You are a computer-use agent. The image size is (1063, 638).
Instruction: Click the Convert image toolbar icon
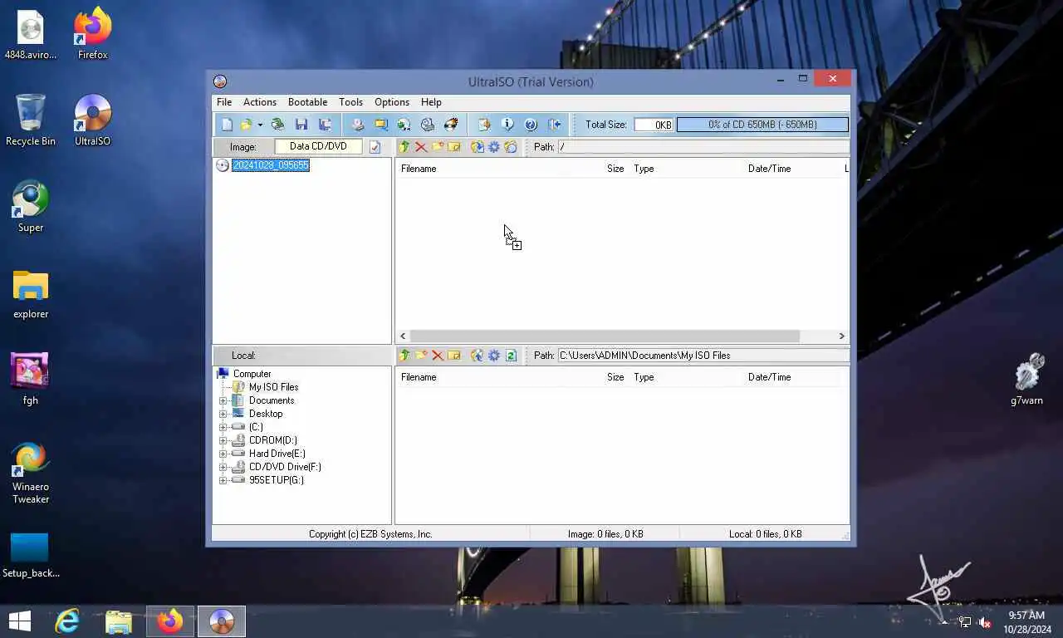coord(404,125)
